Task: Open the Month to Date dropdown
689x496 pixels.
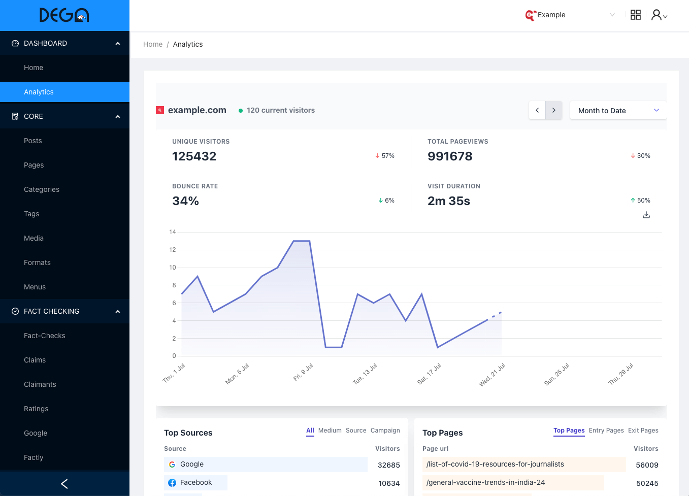Action: pyautogui.click(x=618, y=110)
